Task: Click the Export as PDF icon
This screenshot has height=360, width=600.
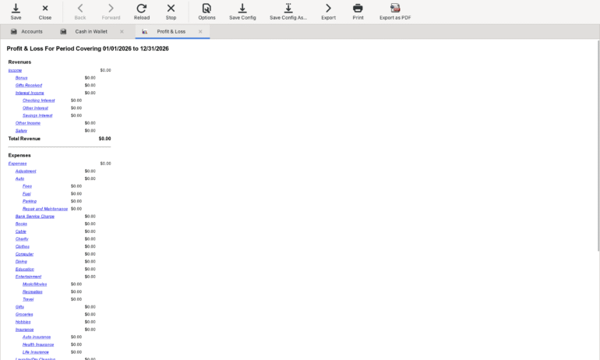Action: [395, 9]
